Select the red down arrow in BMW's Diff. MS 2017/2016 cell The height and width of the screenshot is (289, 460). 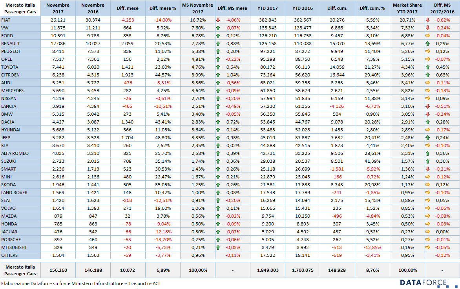pyautogui.click(x=428, y=114)
